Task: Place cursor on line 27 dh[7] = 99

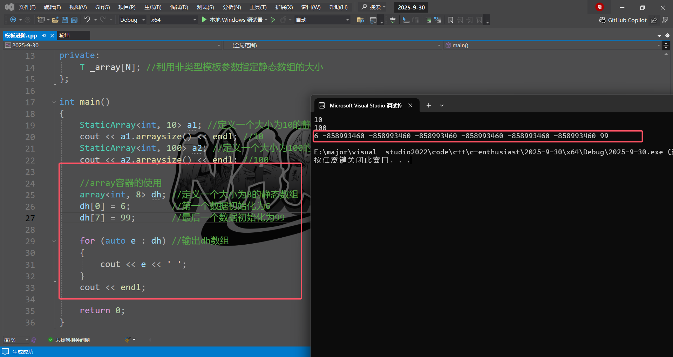Action: point(107,218)
